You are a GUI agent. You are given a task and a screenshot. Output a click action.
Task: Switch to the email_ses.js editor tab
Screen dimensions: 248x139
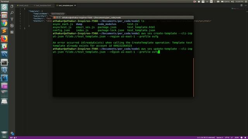click(x=23, y=5)
